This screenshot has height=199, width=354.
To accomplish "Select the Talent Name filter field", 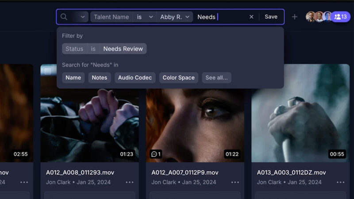I will (x=112, y=17).
